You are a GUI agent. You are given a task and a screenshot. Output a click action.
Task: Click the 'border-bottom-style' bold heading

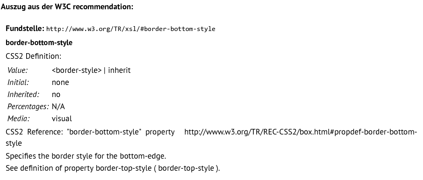39,43
